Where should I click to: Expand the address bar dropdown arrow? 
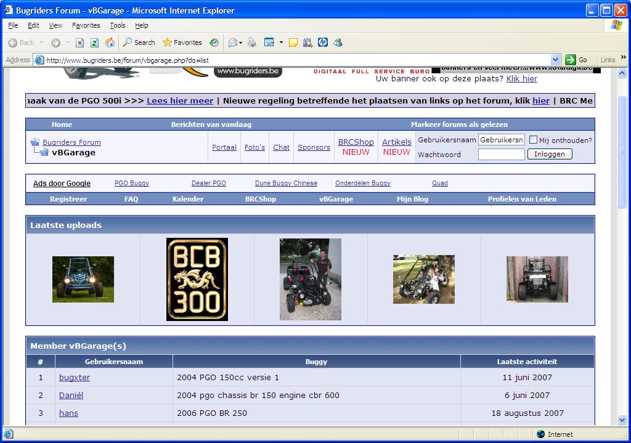pyautogui.click(x=555, y=60)
